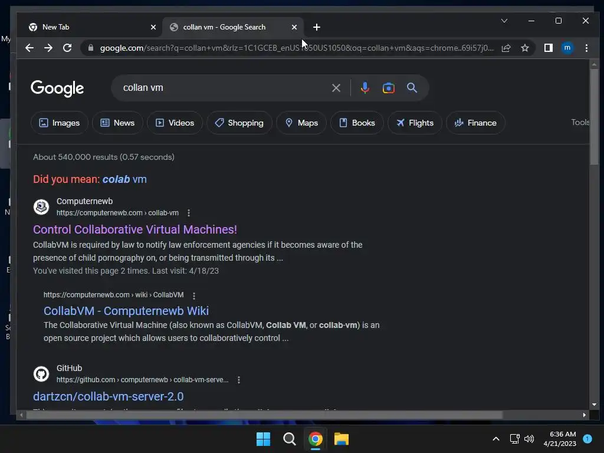
Task: Open network status tray icon
Action: 514,439
